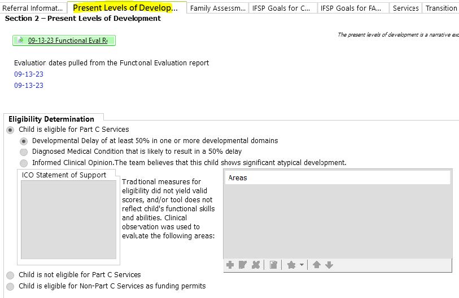
Task: Select eligible for Non-Part C Services option
Action: coord(10,286)
